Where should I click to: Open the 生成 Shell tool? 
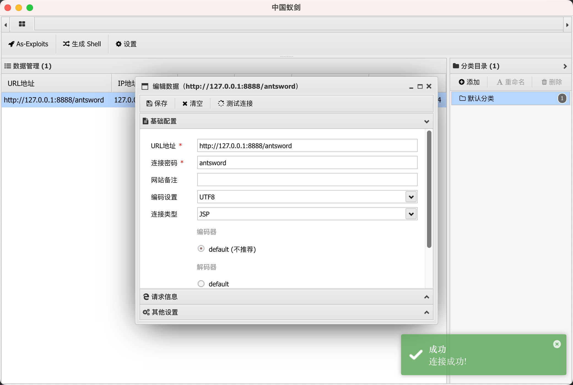[82, 44]
